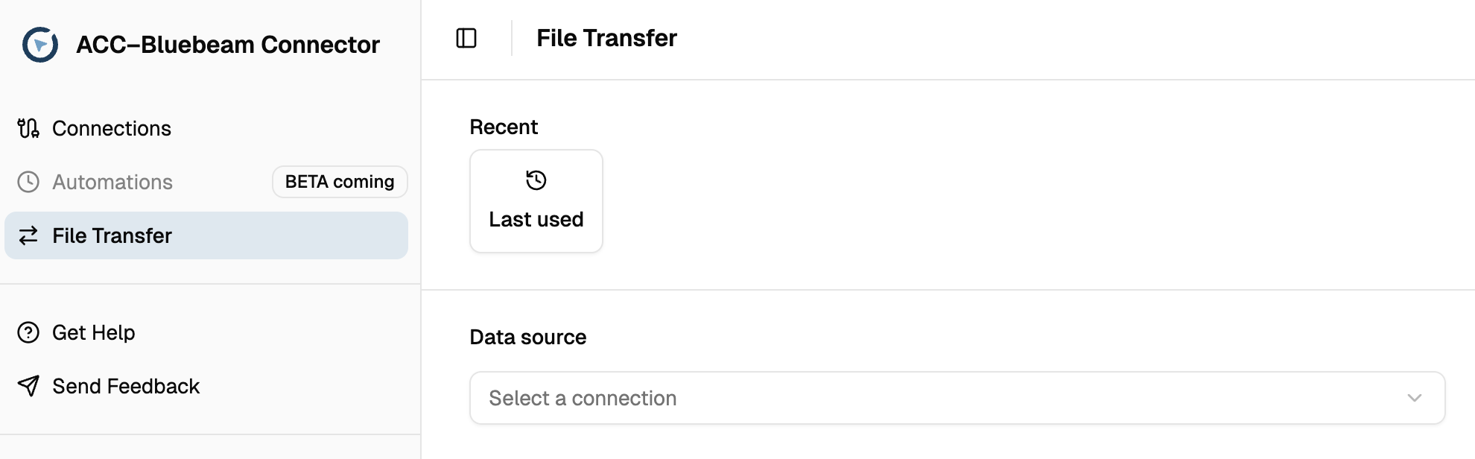
Task: Open the Connections page
Action: point(112,128)
